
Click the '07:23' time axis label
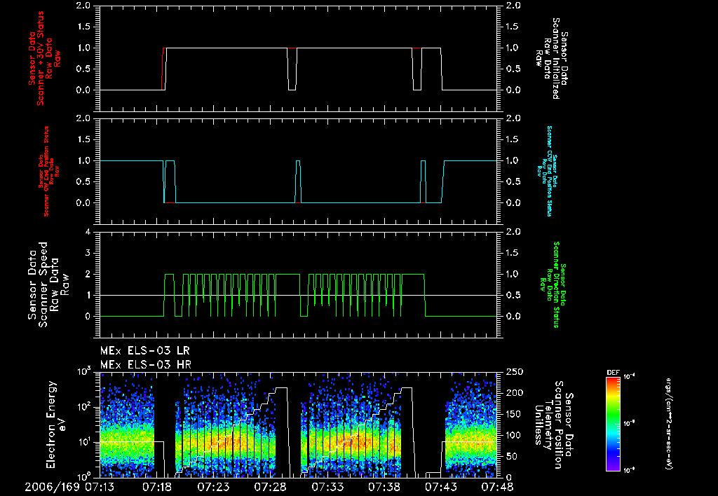tap(213, 487)
